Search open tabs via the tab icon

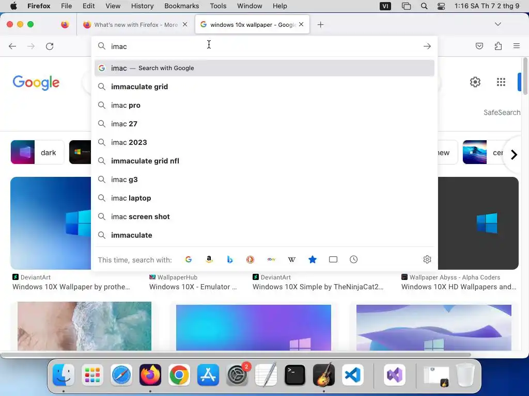333,259
